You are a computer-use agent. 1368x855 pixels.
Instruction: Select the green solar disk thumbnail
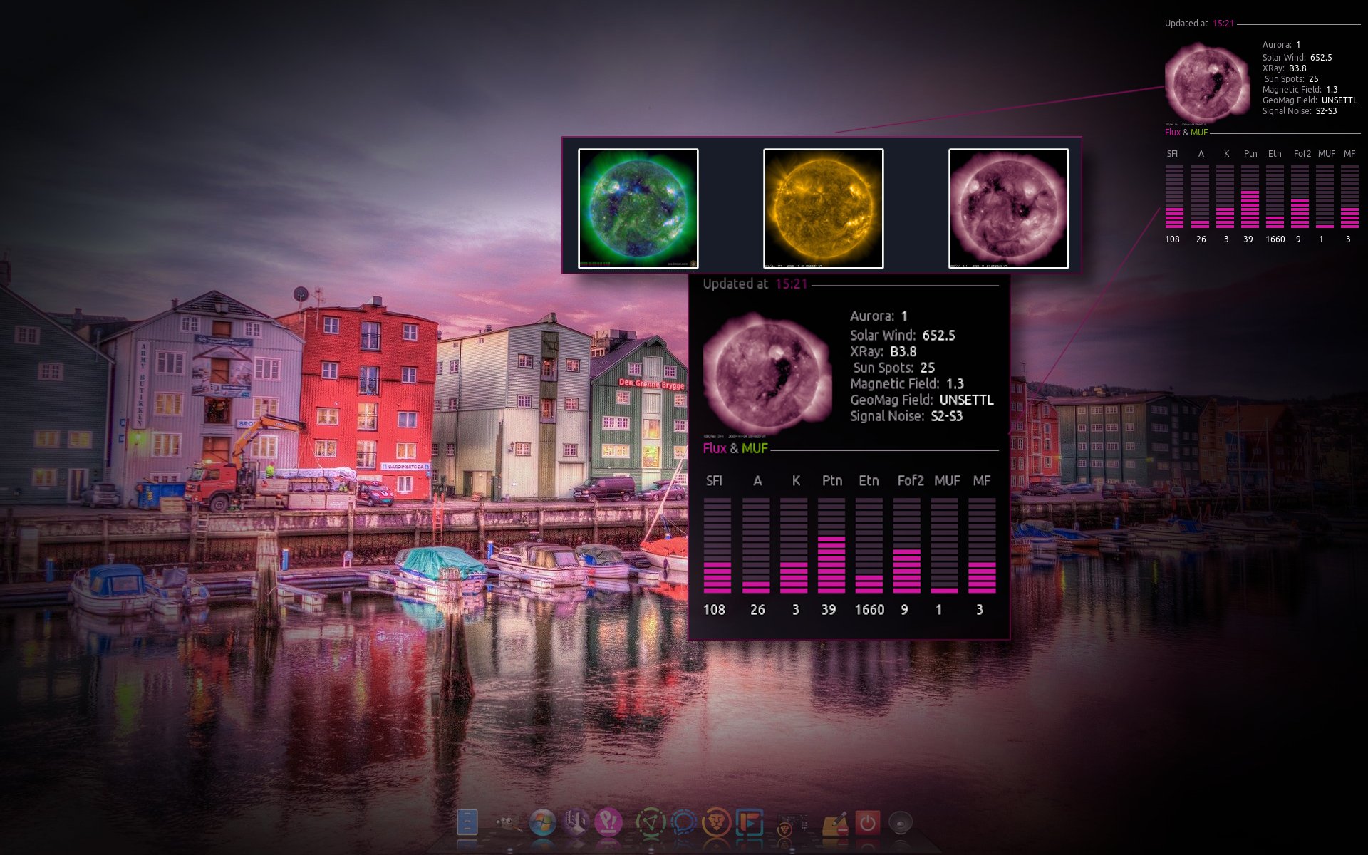pos(638,207)
